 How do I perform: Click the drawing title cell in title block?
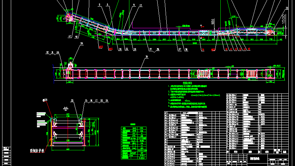[257, 158]
